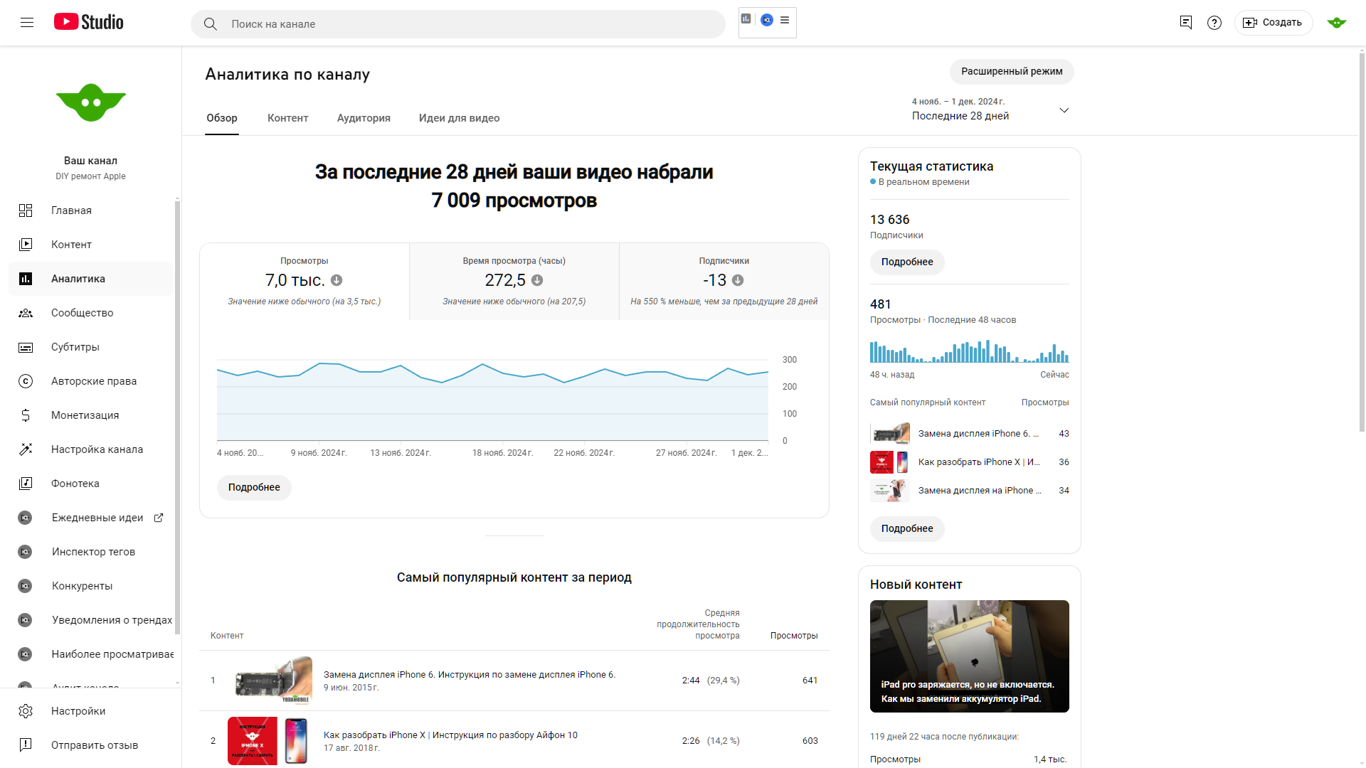
Task: Open the Монетизация dollar icon
Action: (x=26, y=415)
